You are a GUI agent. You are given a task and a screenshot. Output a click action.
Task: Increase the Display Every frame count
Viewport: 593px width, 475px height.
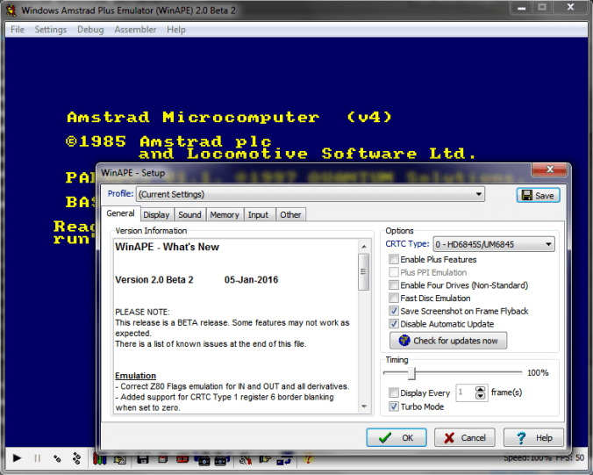pos(481,389)
